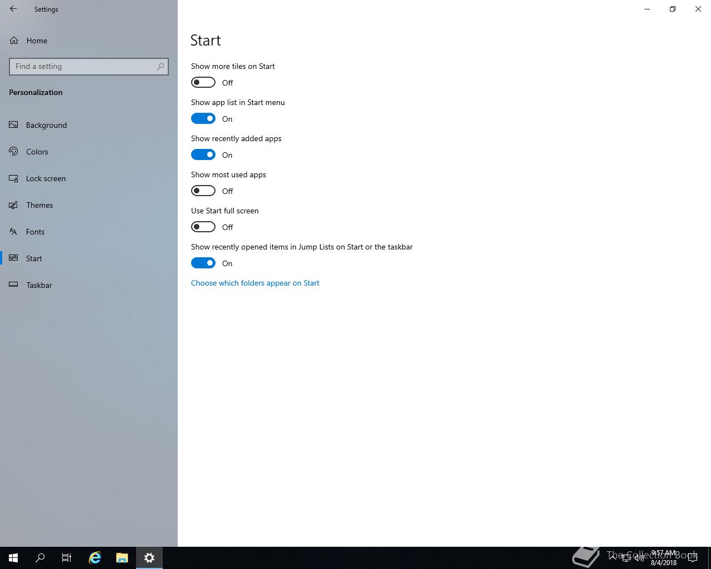Open the Windows Start button

(13, 558)
